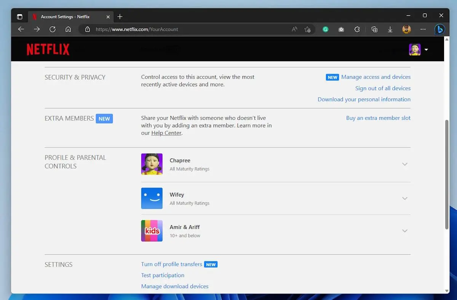Click Buy an extra member slot
Screen dimensions: 457x300
378,118
